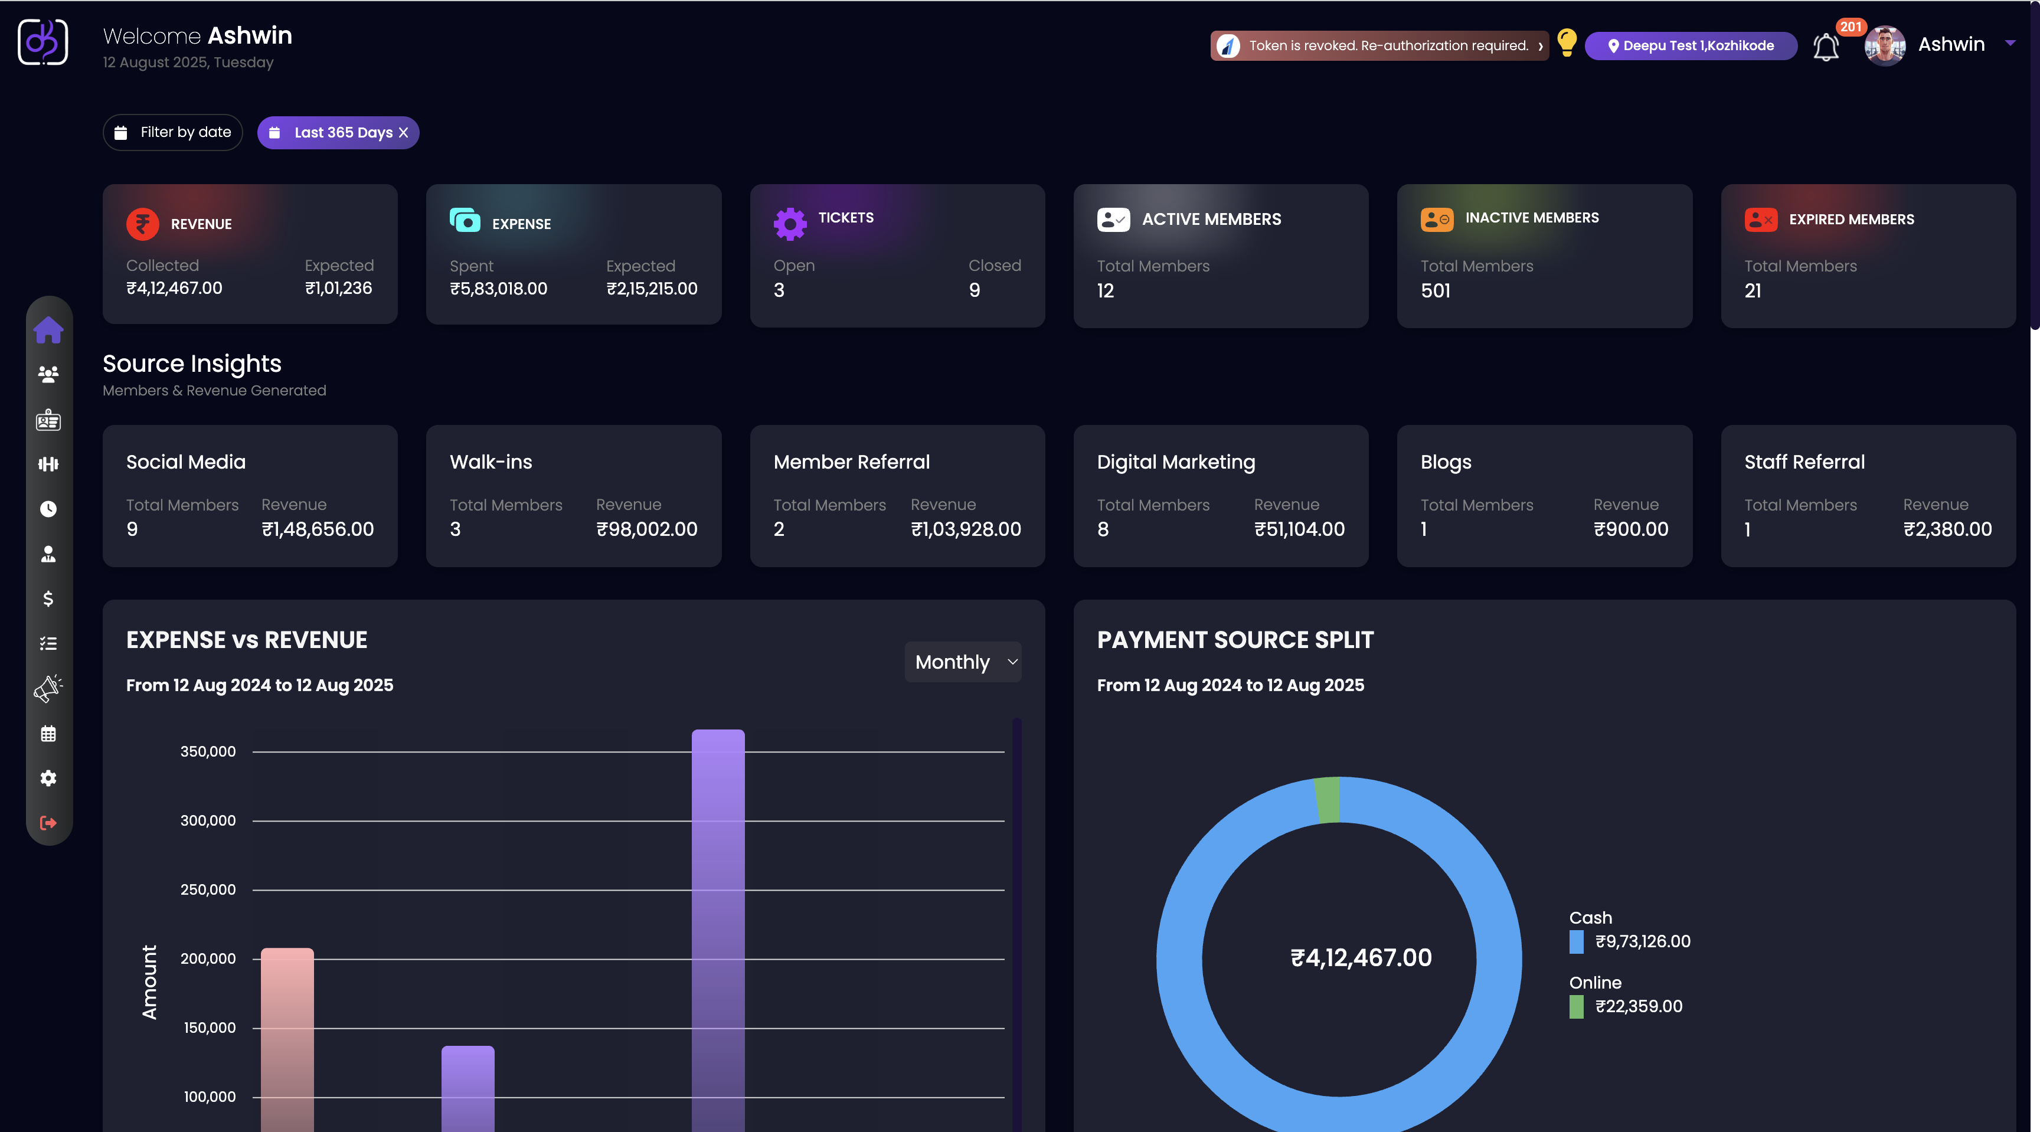Open the Deepu Test 1,Kozhikode location selector
This screenshot has width=2040, height=1132.
tap(1691, 45)
